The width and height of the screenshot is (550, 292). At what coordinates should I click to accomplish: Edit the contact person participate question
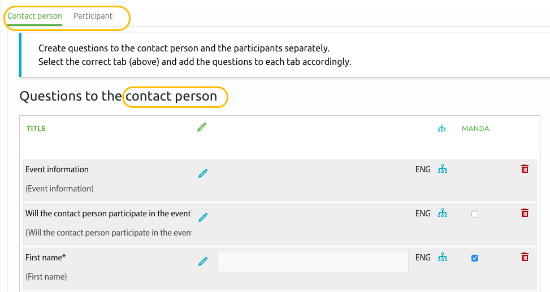[x=203, y=217]
